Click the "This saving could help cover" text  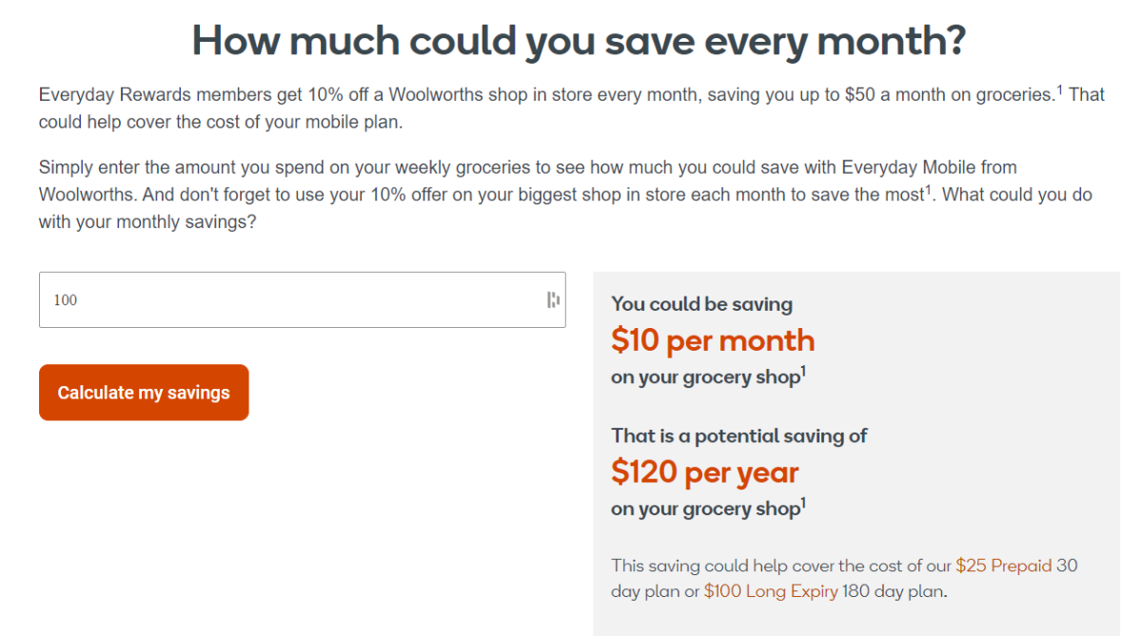[x=780, y=566]
